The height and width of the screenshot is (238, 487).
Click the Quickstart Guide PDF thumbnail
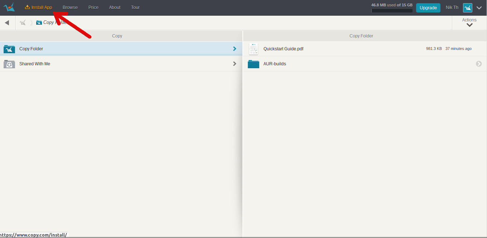tap(253, 49)
